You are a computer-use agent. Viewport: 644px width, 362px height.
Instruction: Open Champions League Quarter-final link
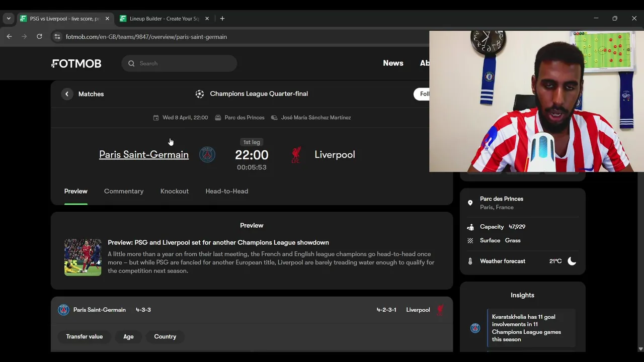point(259,94)
